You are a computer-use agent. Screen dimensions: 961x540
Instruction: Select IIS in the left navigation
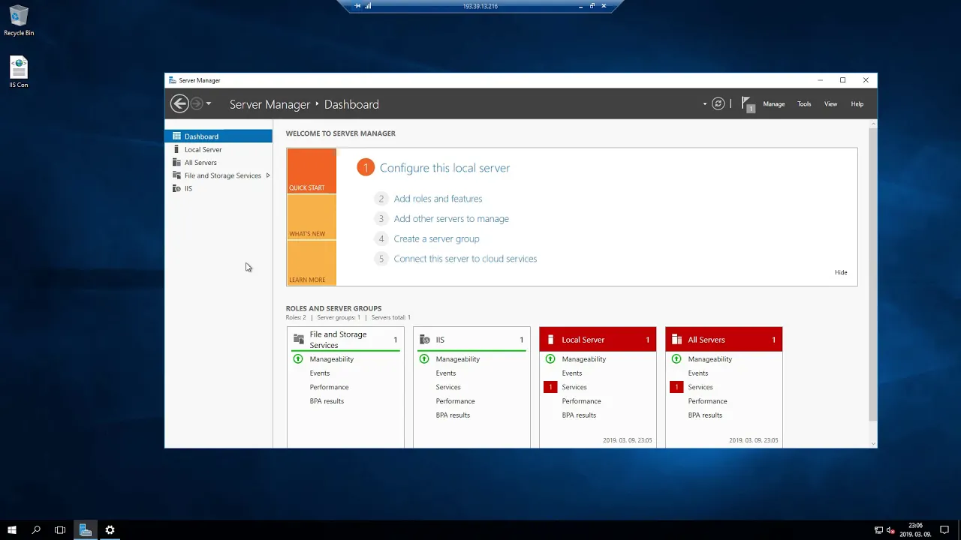[x=218, y=188]
